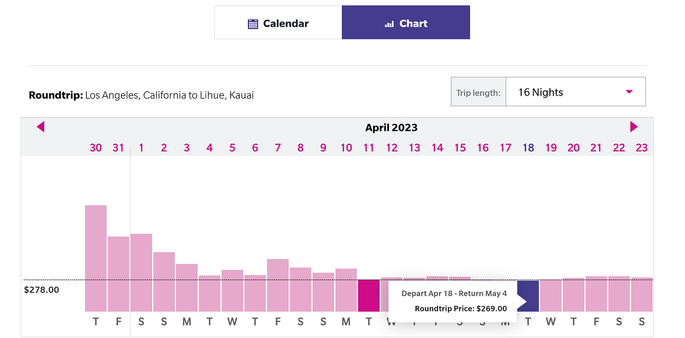Advance to later dates with right arrow

tap(634, 127)
